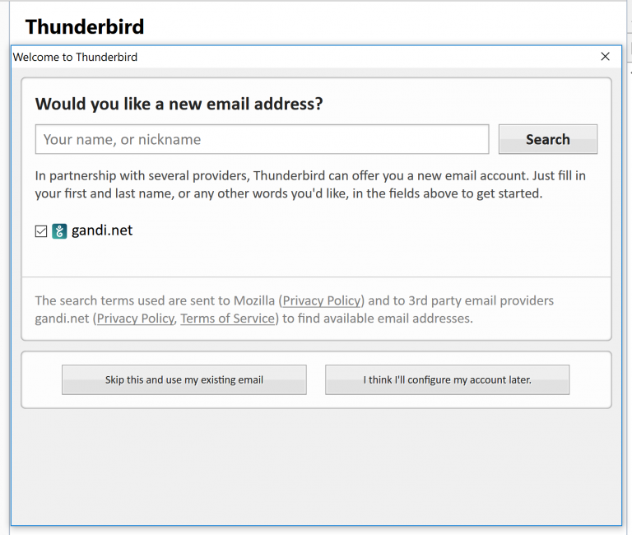Click the partnership description paragraph
Image resolution: width=632 pixels, height=535 pixels.
click(x=310, y=184)
